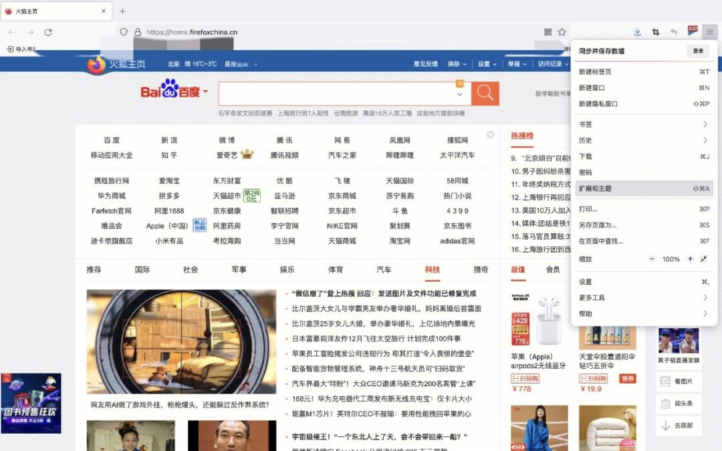
Task: Click the plus to increase zoom level
Action: pos(691,258)
